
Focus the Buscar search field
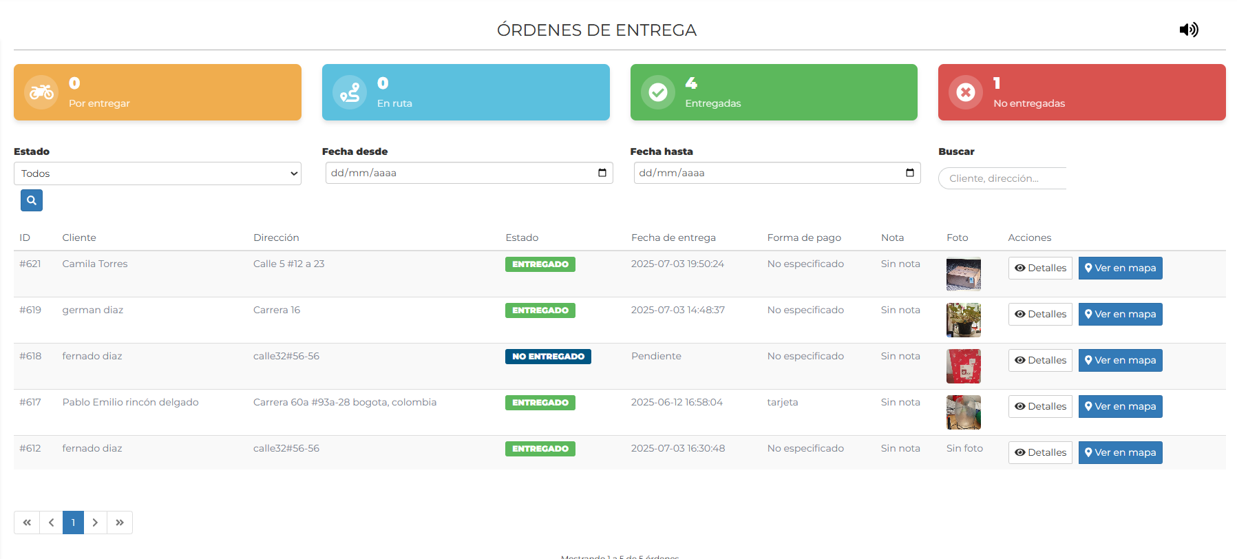[1002, 178]
